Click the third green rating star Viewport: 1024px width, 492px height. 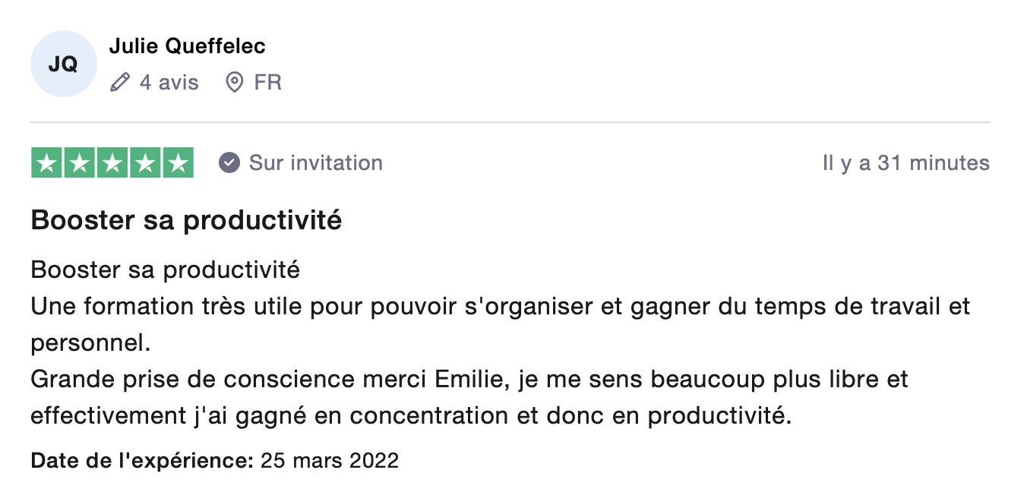point(112,163)
